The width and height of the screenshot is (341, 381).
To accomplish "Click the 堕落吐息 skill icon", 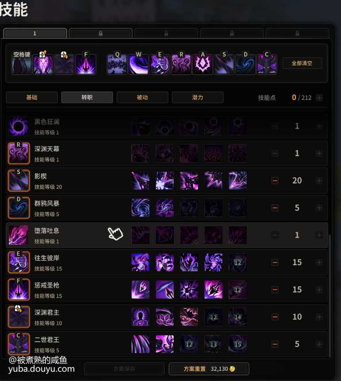I will click(19, 235).
